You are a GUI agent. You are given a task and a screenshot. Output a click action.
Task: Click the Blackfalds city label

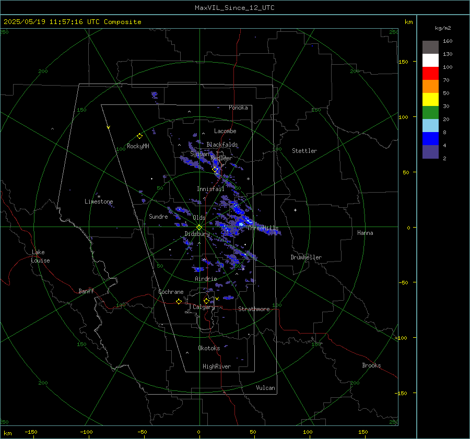[x=222, y=145]
